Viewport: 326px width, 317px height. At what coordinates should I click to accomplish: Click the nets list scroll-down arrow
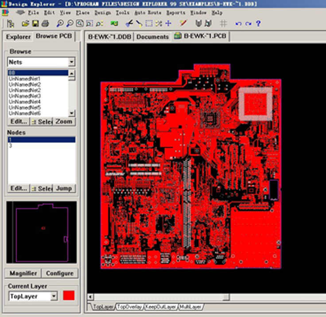[71, 113]
